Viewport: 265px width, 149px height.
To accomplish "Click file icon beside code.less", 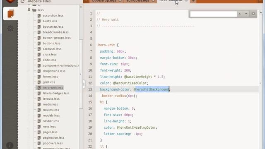I will click(x=39, y=60).
